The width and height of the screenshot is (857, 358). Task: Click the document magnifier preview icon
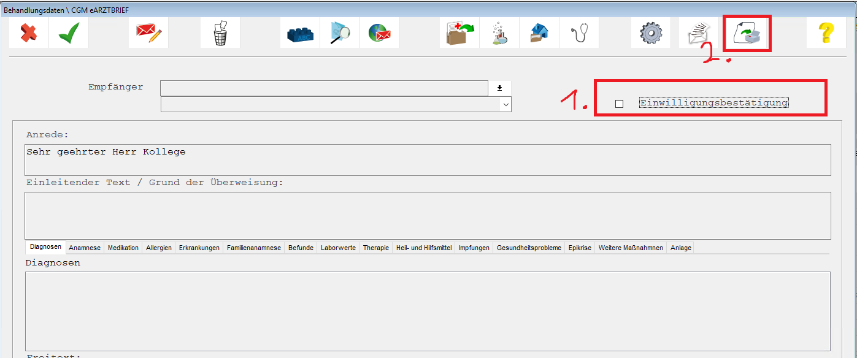pyautogui.click(x=340, y=32)
